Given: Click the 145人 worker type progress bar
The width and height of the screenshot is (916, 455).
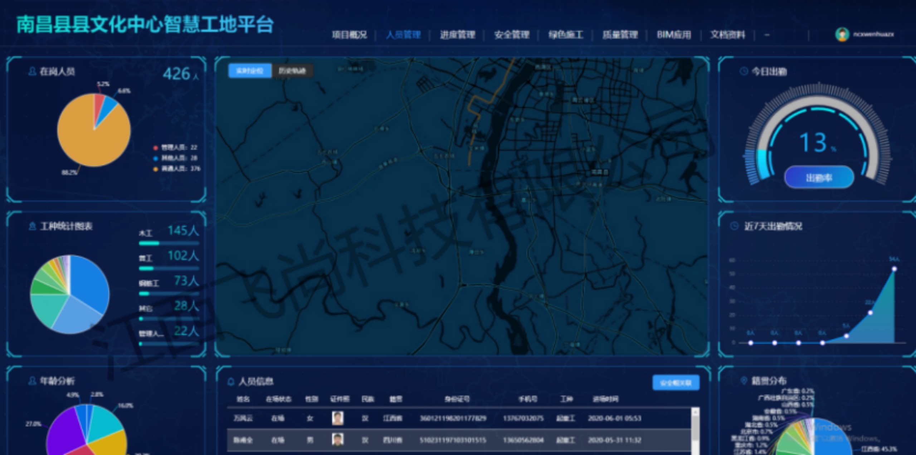Looking at the screenshot, I should point(169,243).
